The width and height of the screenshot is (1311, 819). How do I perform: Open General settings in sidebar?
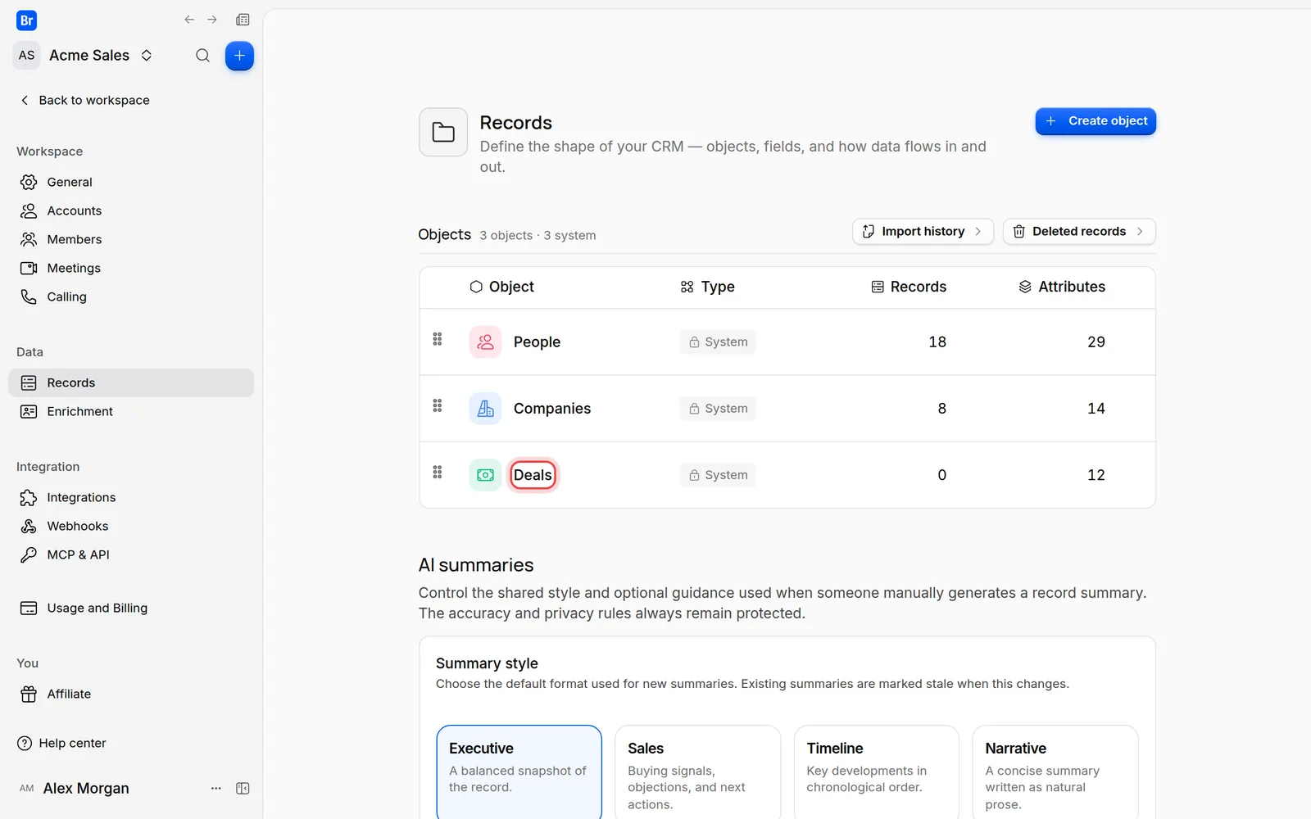pos(131,182)
